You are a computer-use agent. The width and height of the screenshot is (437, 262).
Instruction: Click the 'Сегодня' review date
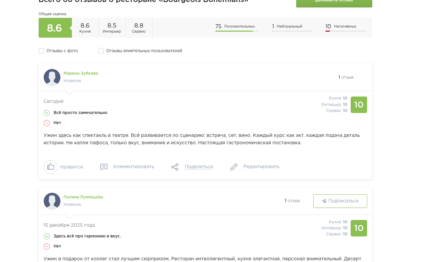tap(53, 101)
